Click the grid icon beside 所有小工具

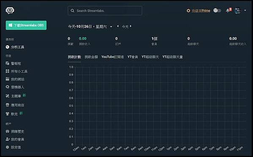(x=8, y=71)
